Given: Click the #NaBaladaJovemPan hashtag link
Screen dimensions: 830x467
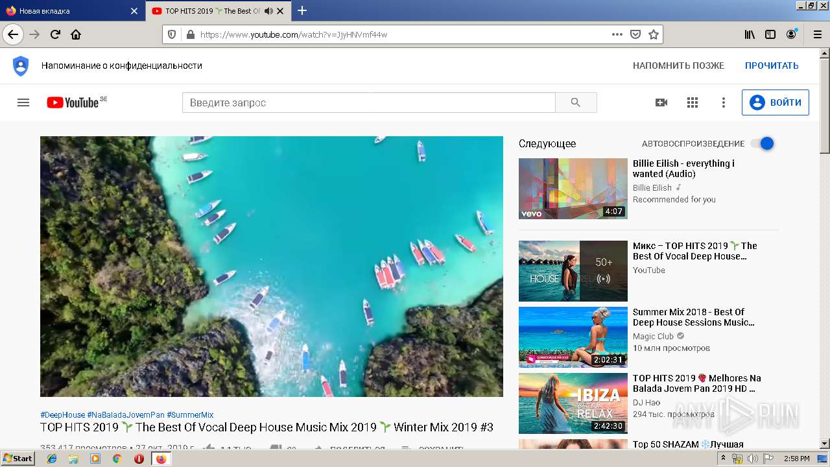Looking at the screenshot, I should 126,415.
